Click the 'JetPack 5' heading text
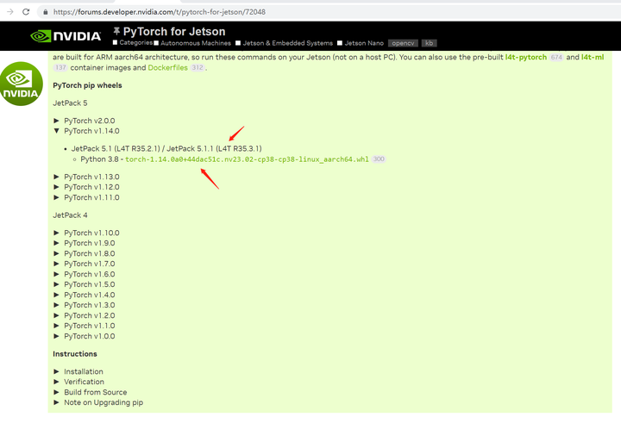The image size is (621, 423). pyautogui.click(x=70, y=103)
